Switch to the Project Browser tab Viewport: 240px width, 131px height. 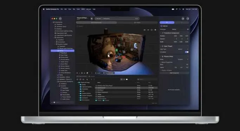click(x=82, y=76)
